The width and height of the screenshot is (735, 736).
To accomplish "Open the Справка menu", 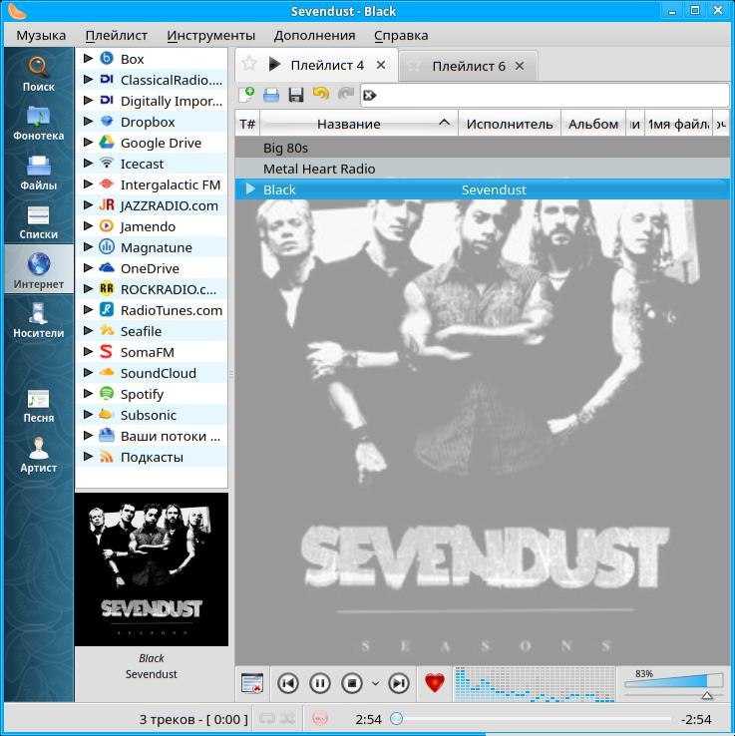I will point(401,36).
